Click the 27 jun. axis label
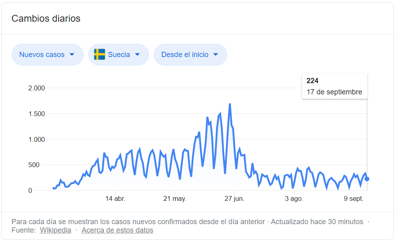 (234, 199)
